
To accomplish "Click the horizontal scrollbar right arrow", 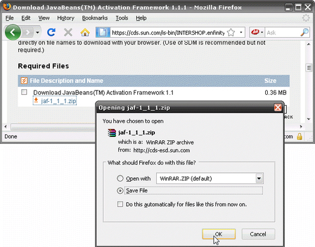I will point(301,126).
